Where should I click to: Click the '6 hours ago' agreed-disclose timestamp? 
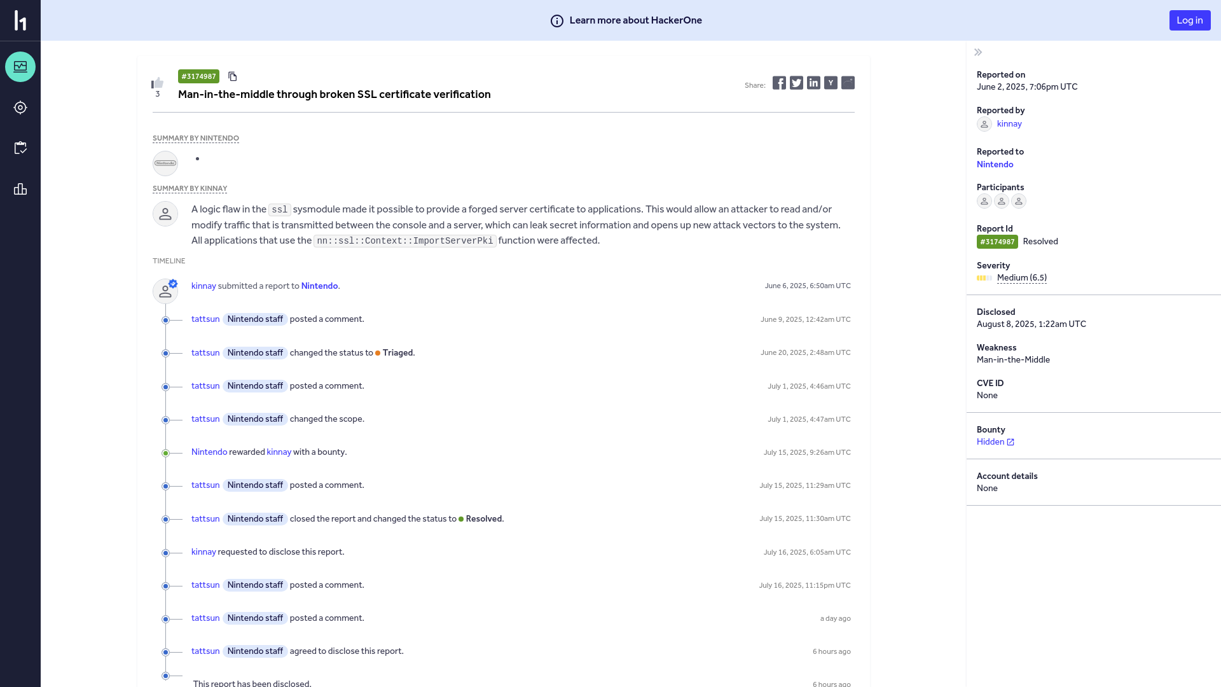[x=832, y=651]
